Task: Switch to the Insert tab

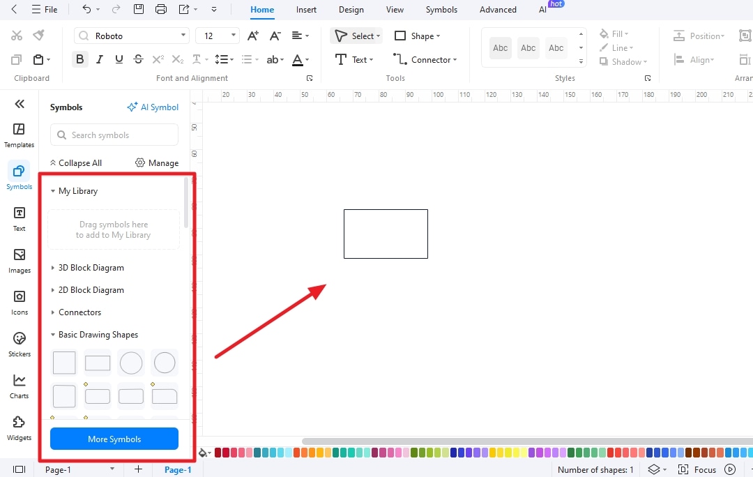Action: [306, 10]
